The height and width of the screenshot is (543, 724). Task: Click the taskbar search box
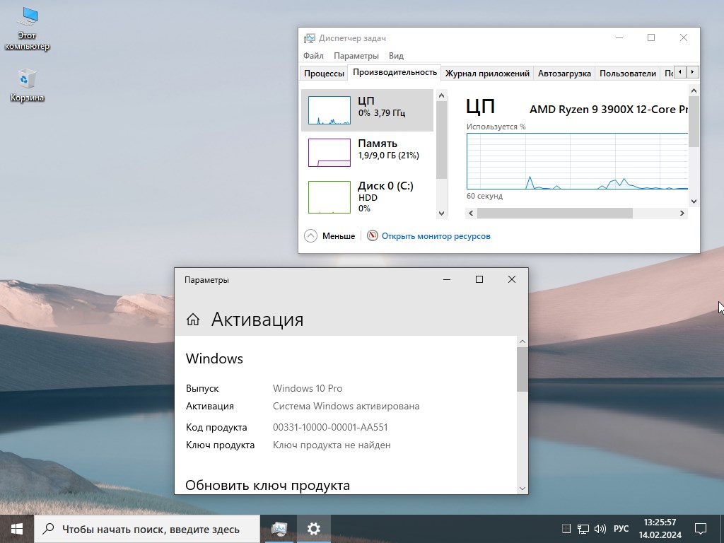point(147,529)
